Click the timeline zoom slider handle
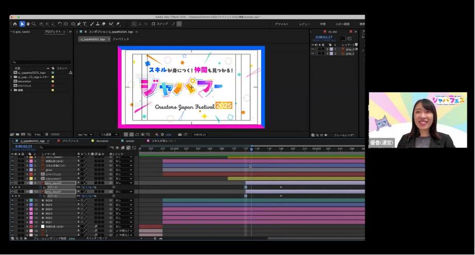The width and height of the screenshot is (475, 255). point(155,239)
